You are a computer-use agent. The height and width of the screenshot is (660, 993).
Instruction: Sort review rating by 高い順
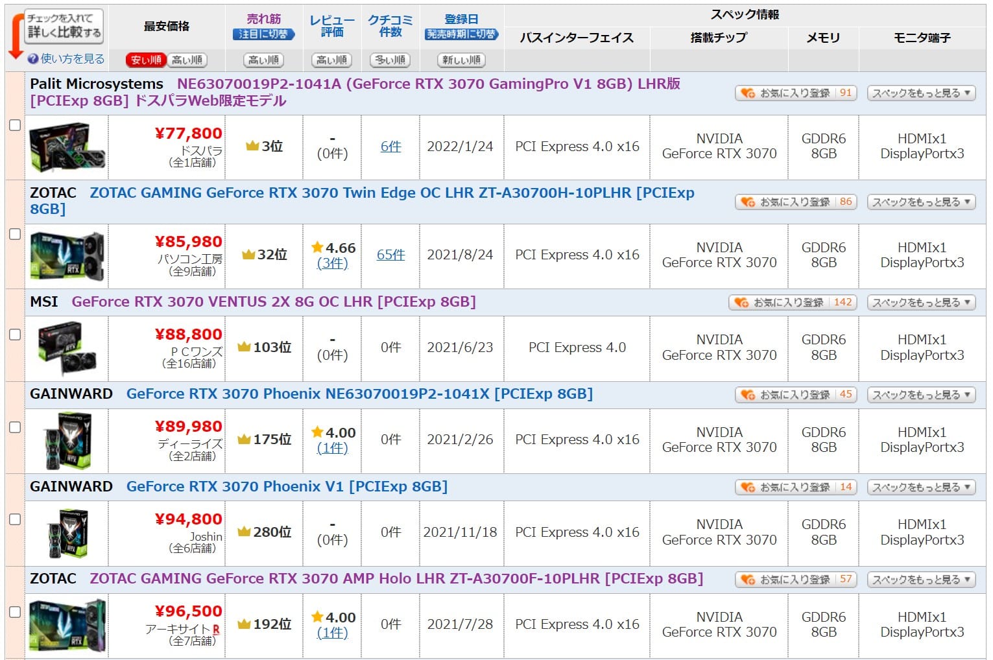331,60
